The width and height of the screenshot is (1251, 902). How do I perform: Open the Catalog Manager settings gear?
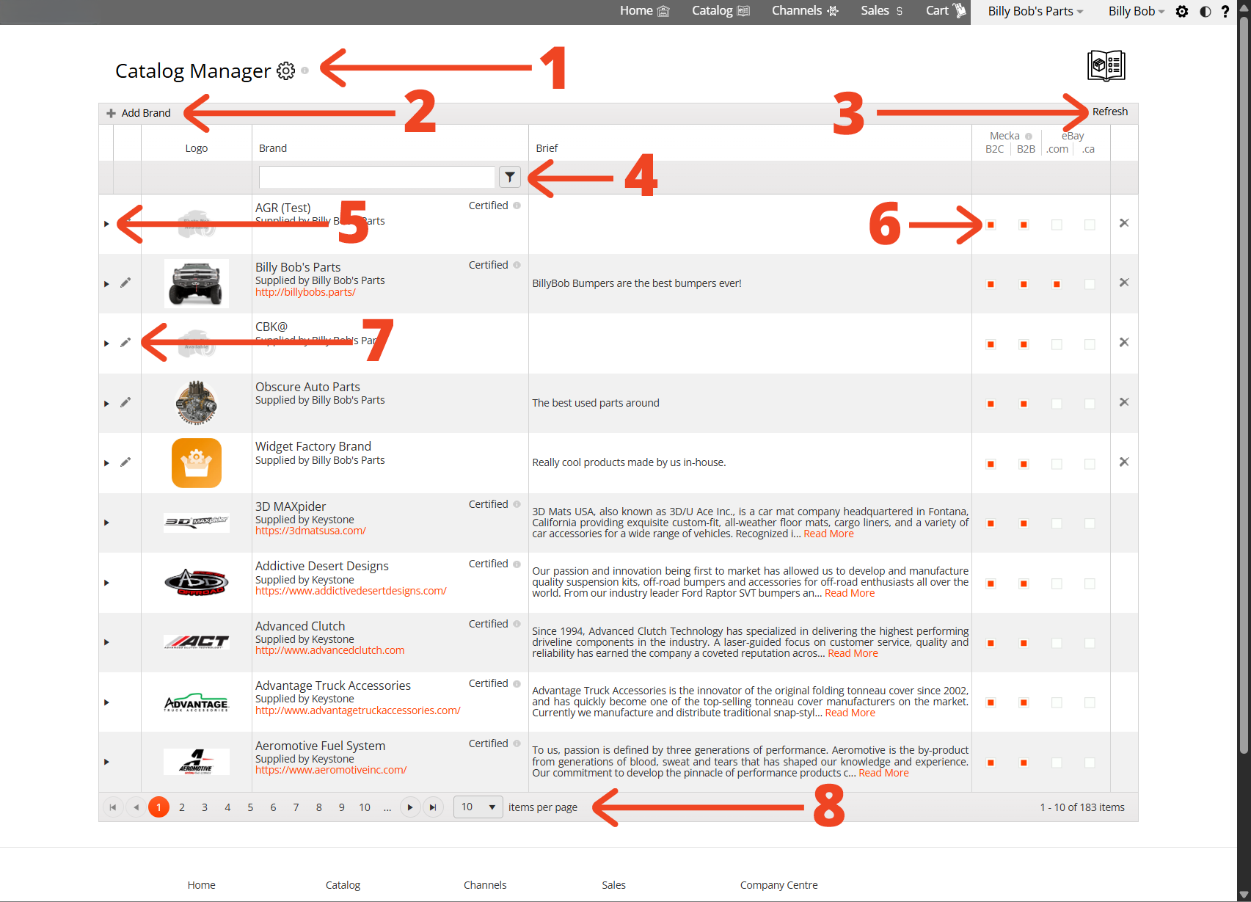pos(285,70)
